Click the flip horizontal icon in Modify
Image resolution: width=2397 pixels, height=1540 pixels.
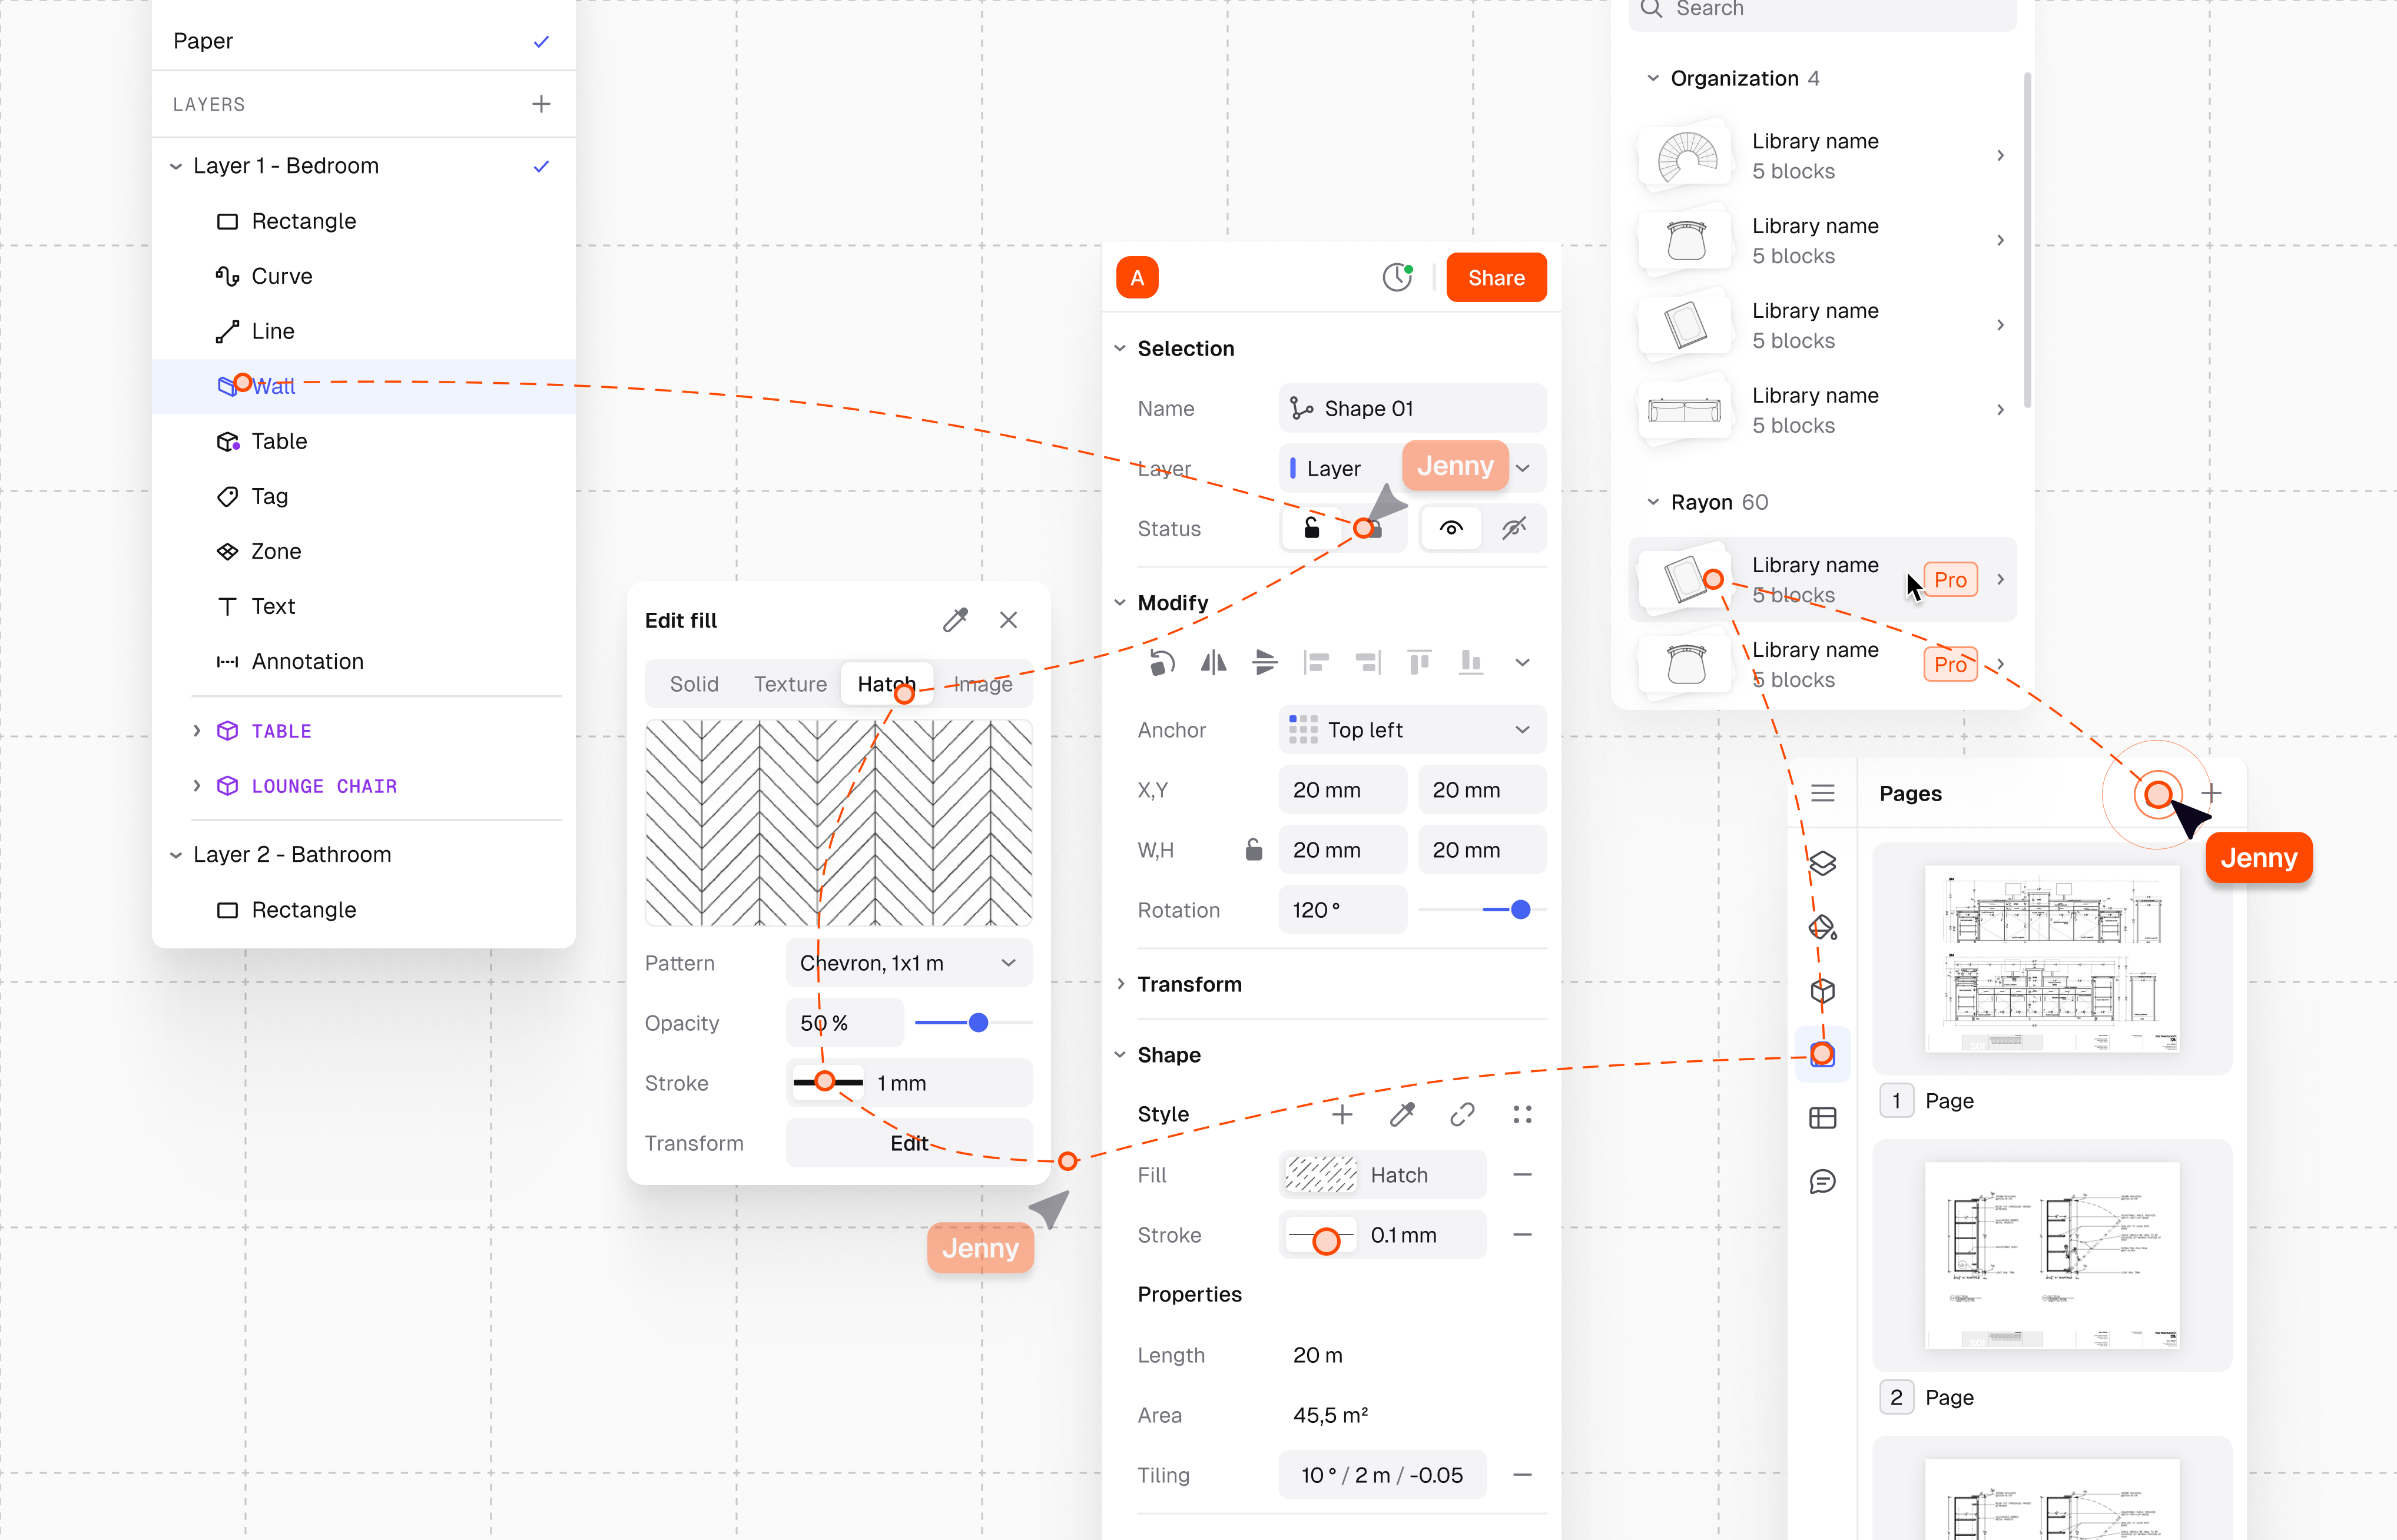click(1213, 662)
